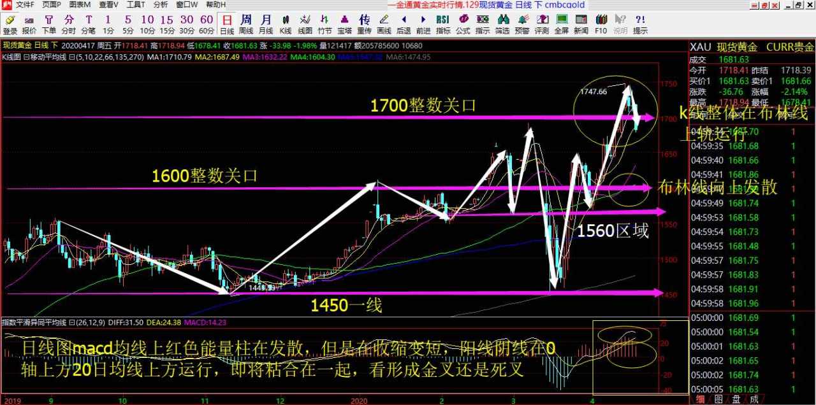Image resolution: width=816 pixels, height=405 pixels.
Task: Open the 窗口W menu
Action: [187, 5]
